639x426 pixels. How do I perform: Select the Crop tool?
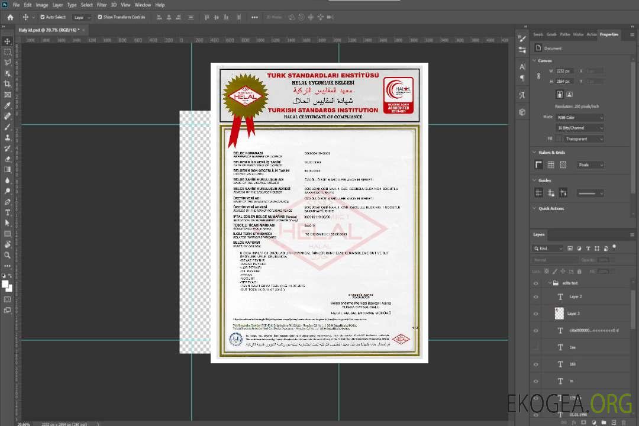(x=7, y=84)
